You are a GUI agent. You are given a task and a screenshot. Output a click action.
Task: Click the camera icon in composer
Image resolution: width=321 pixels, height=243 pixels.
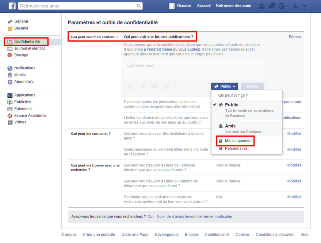click(154, 86)
